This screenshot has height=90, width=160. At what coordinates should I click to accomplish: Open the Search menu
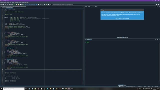(x=5, y=2)
